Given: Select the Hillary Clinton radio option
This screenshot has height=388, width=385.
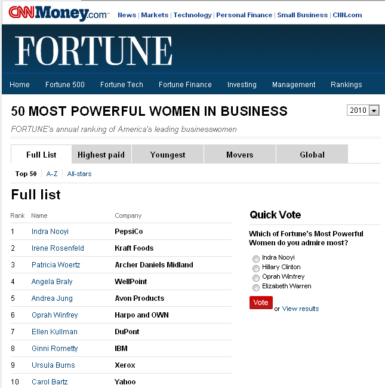Looking at the screenshot, I should (x=256, y=268).
